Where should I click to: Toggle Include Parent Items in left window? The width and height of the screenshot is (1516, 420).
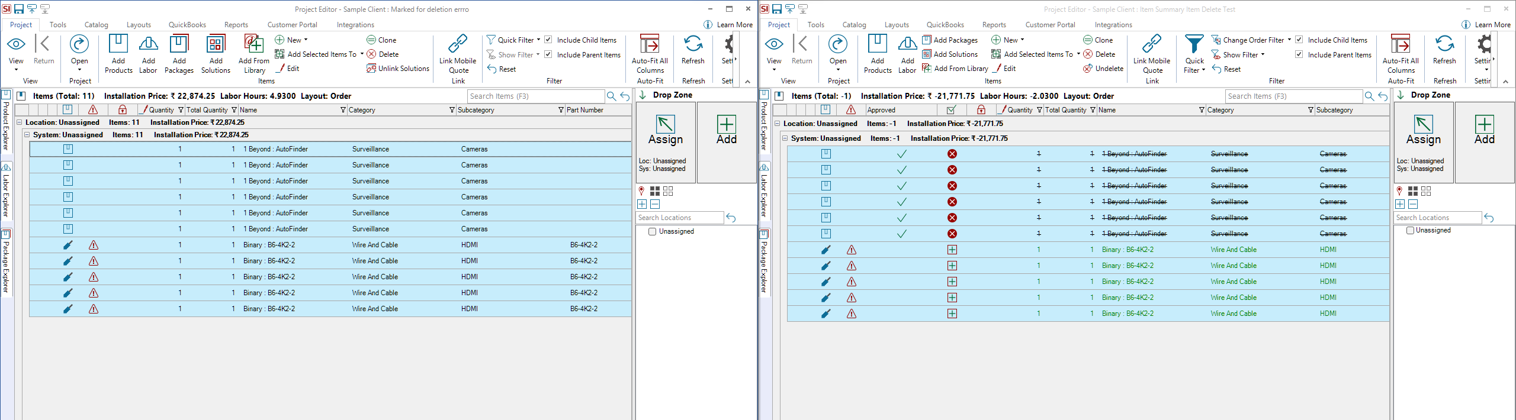click(548, 54)
